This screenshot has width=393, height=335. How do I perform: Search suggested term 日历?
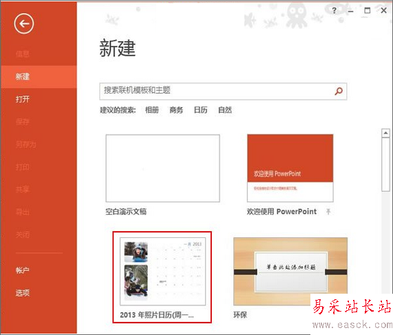(200, 110)
